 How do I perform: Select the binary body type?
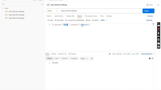95,20
